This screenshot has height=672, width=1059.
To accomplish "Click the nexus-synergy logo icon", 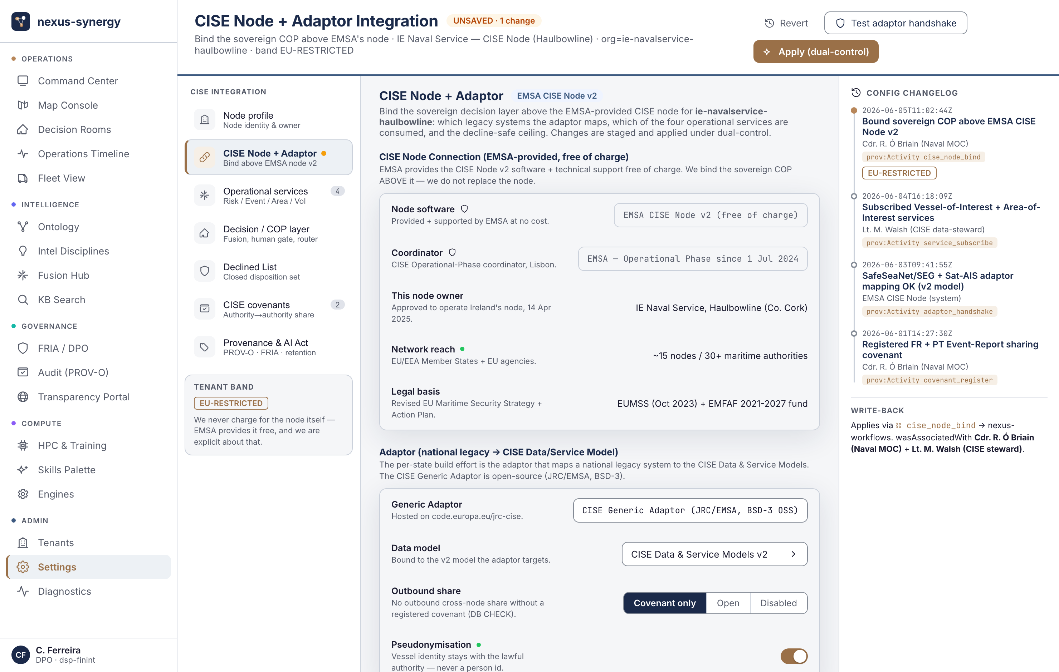I will pos(21,21).
